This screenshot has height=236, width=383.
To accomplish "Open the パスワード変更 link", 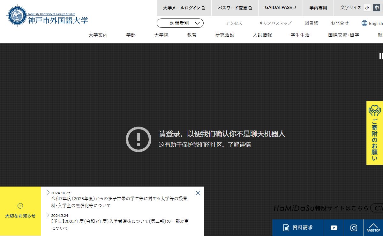I will click(235, 8).
